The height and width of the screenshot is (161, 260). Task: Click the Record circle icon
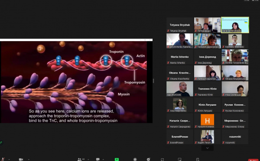point(135,159)
